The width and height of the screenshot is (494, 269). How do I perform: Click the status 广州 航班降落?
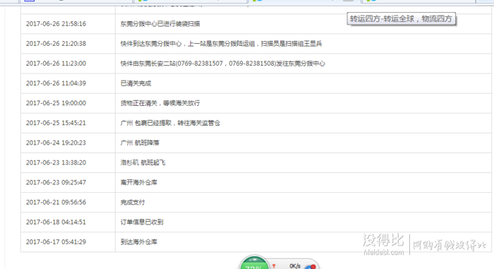[140, 143]
